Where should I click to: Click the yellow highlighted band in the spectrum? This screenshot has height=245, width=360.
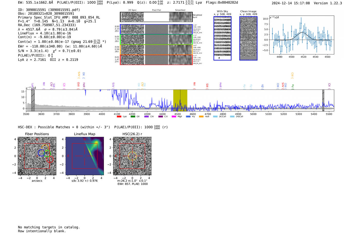pyautogui.click(x=180, y=100)
